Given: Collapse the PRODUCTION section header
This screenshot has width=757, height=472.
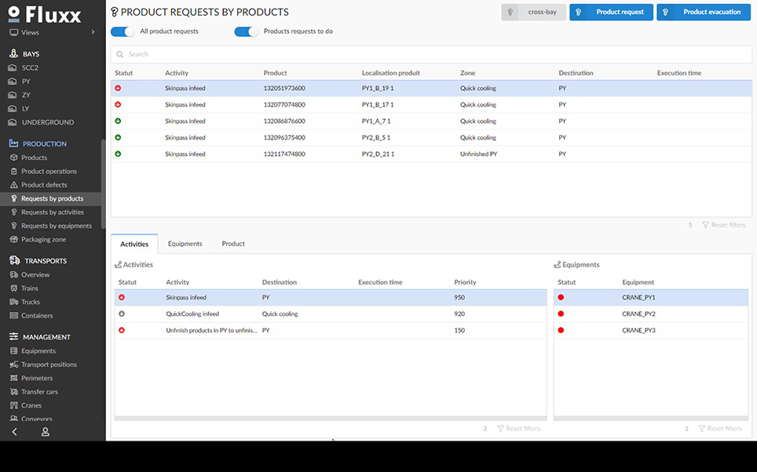Looking at the screenshot, I should tap(45, 144).
